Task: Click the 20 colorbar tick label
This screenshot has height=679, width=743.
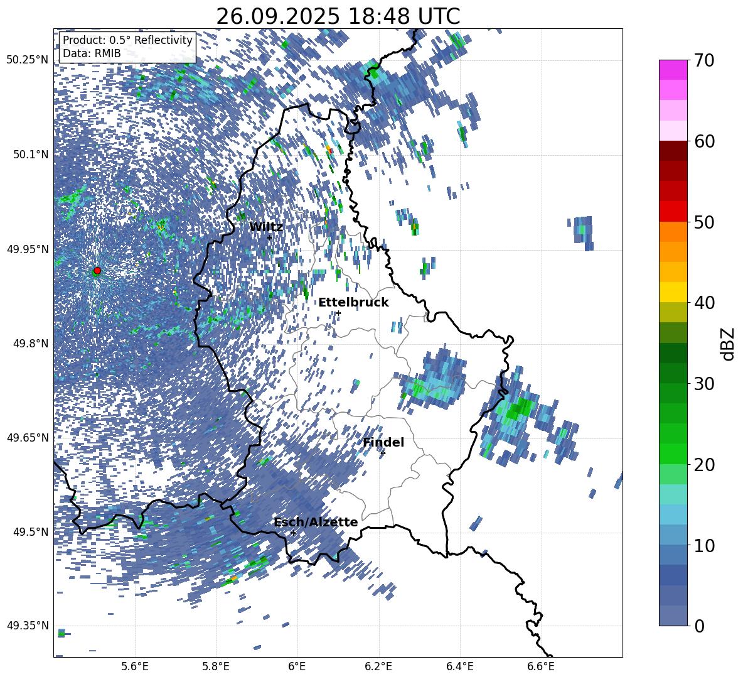Action: tap(705, 465)
